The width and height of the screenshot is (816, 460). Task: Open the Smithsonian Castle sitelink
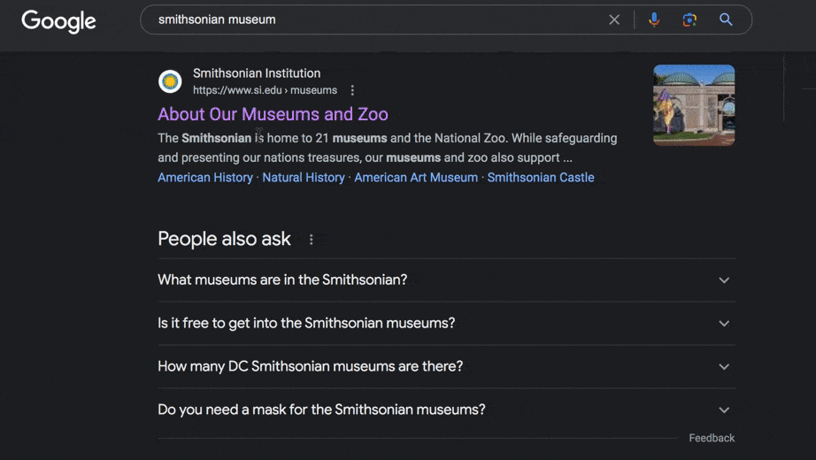click(541, 178)
